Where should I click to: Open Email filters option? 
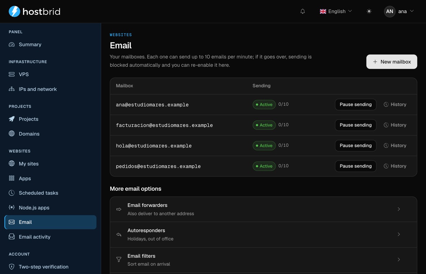(263, 260)
